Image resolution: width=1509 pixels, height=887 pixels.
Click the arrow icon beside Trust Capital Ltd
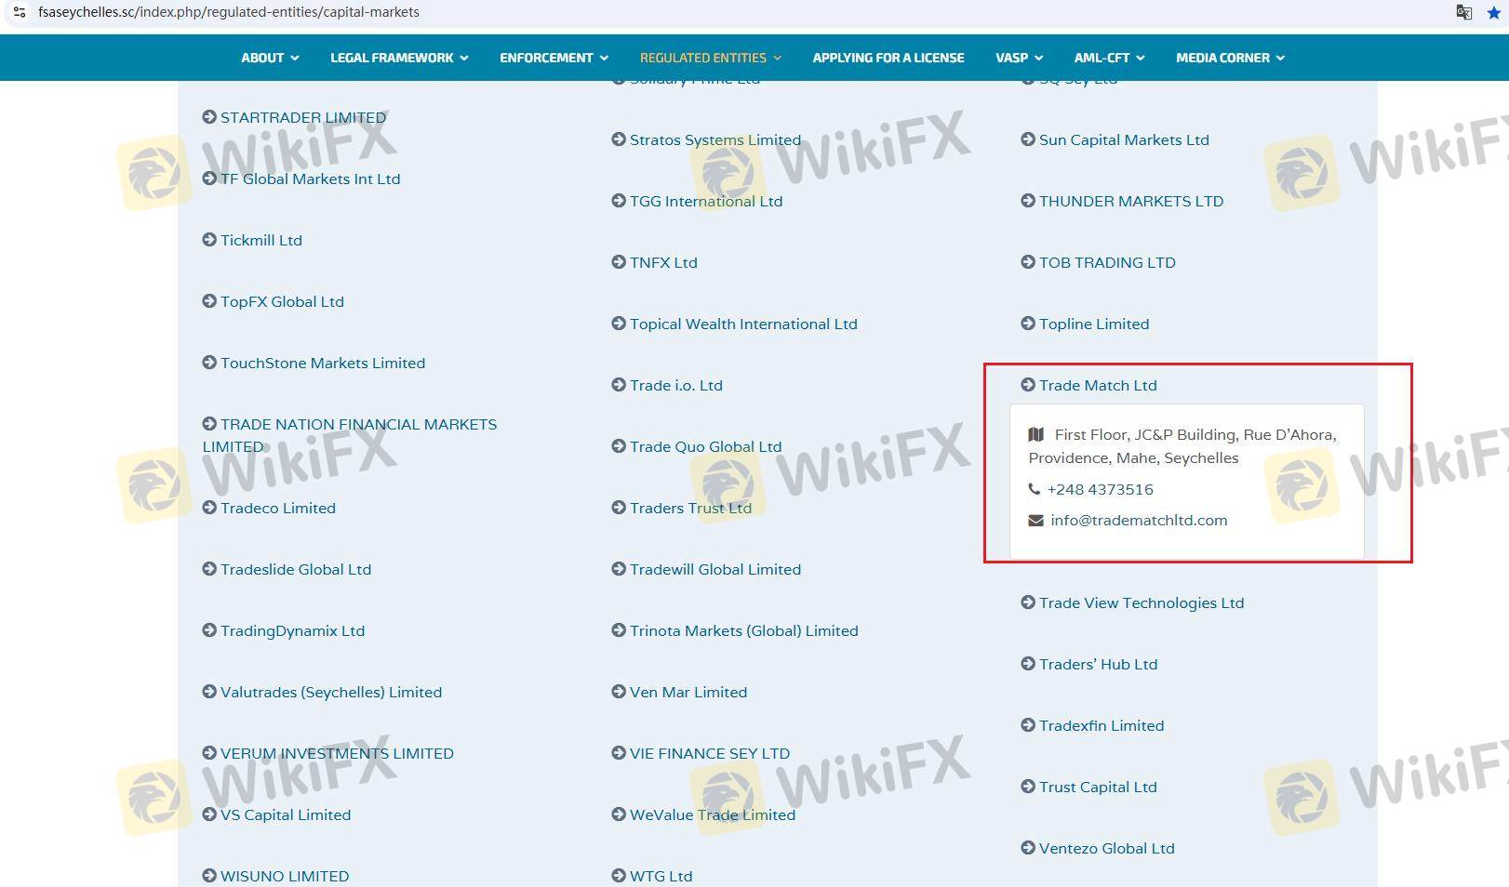pos(1028,787)
